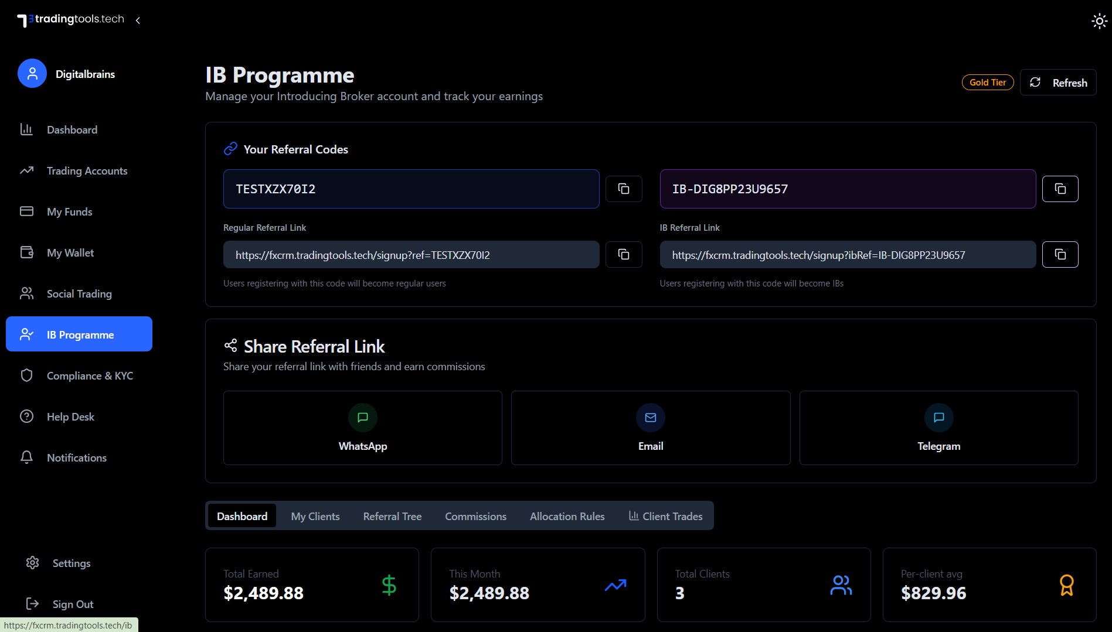Screen dimensions: 1112x632
Task: Click the regular referral link field
Action: click(x=411, y=255)
